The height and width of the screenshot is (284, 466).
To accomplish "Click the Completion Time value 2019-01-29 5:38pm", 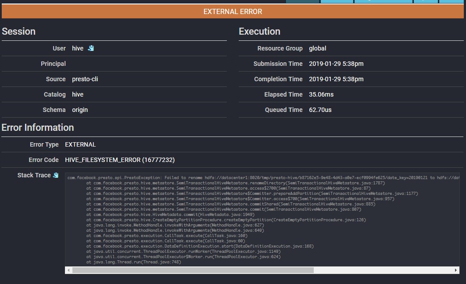I will (x=336, y=79).
